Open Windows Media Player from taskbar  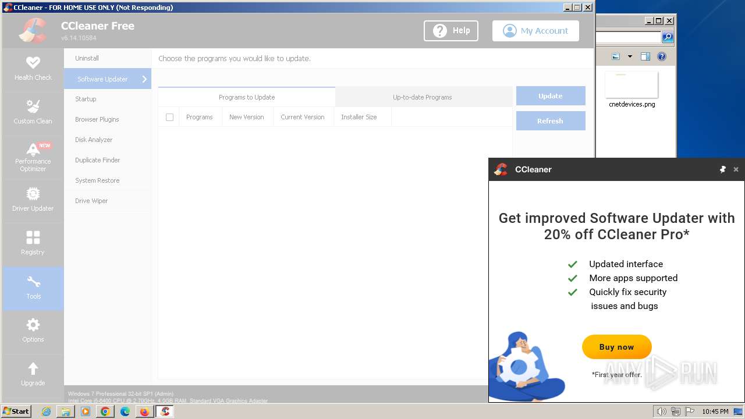(86, 411)
